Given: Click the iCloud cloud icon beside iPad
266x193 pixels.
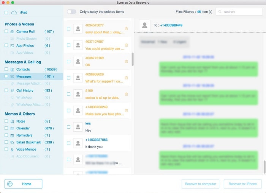Looking at the screenshot, I should coord(14,12).
